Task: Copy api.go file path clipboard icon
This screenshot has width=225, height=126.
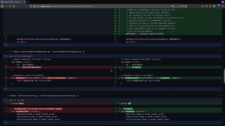Action: 84,51
